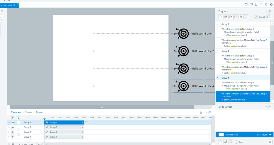The image size is (274, 145).
Task: Hide Group 2 using its eye icon
Action: point(13,132)
